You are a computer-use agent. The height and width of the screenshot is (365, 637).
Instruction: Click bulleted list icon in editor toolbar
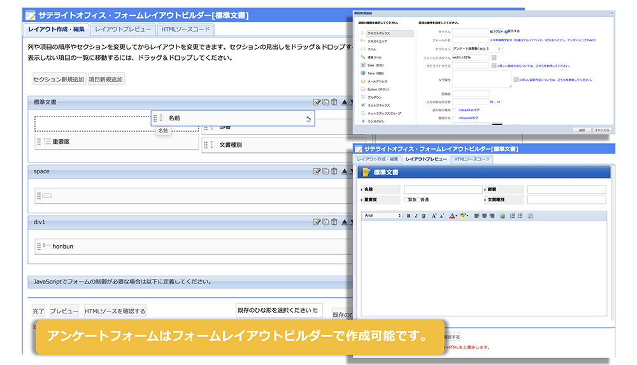pos(520,216)
